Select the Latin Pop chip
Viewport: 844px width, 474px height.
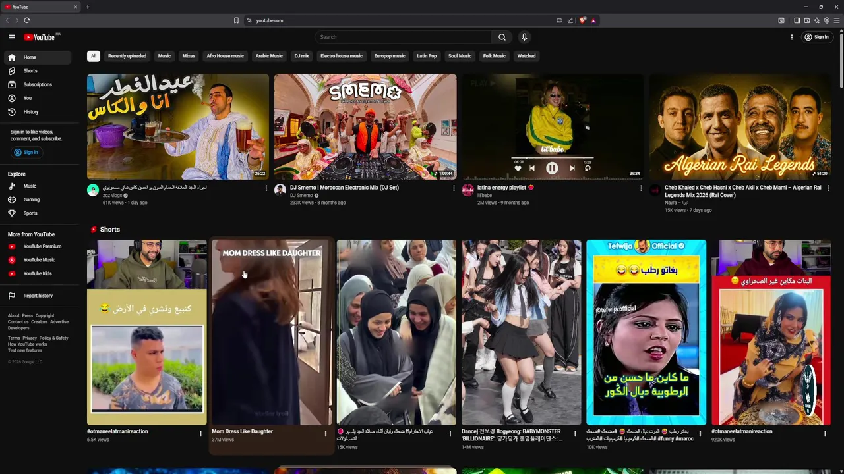tap(427, 56)
